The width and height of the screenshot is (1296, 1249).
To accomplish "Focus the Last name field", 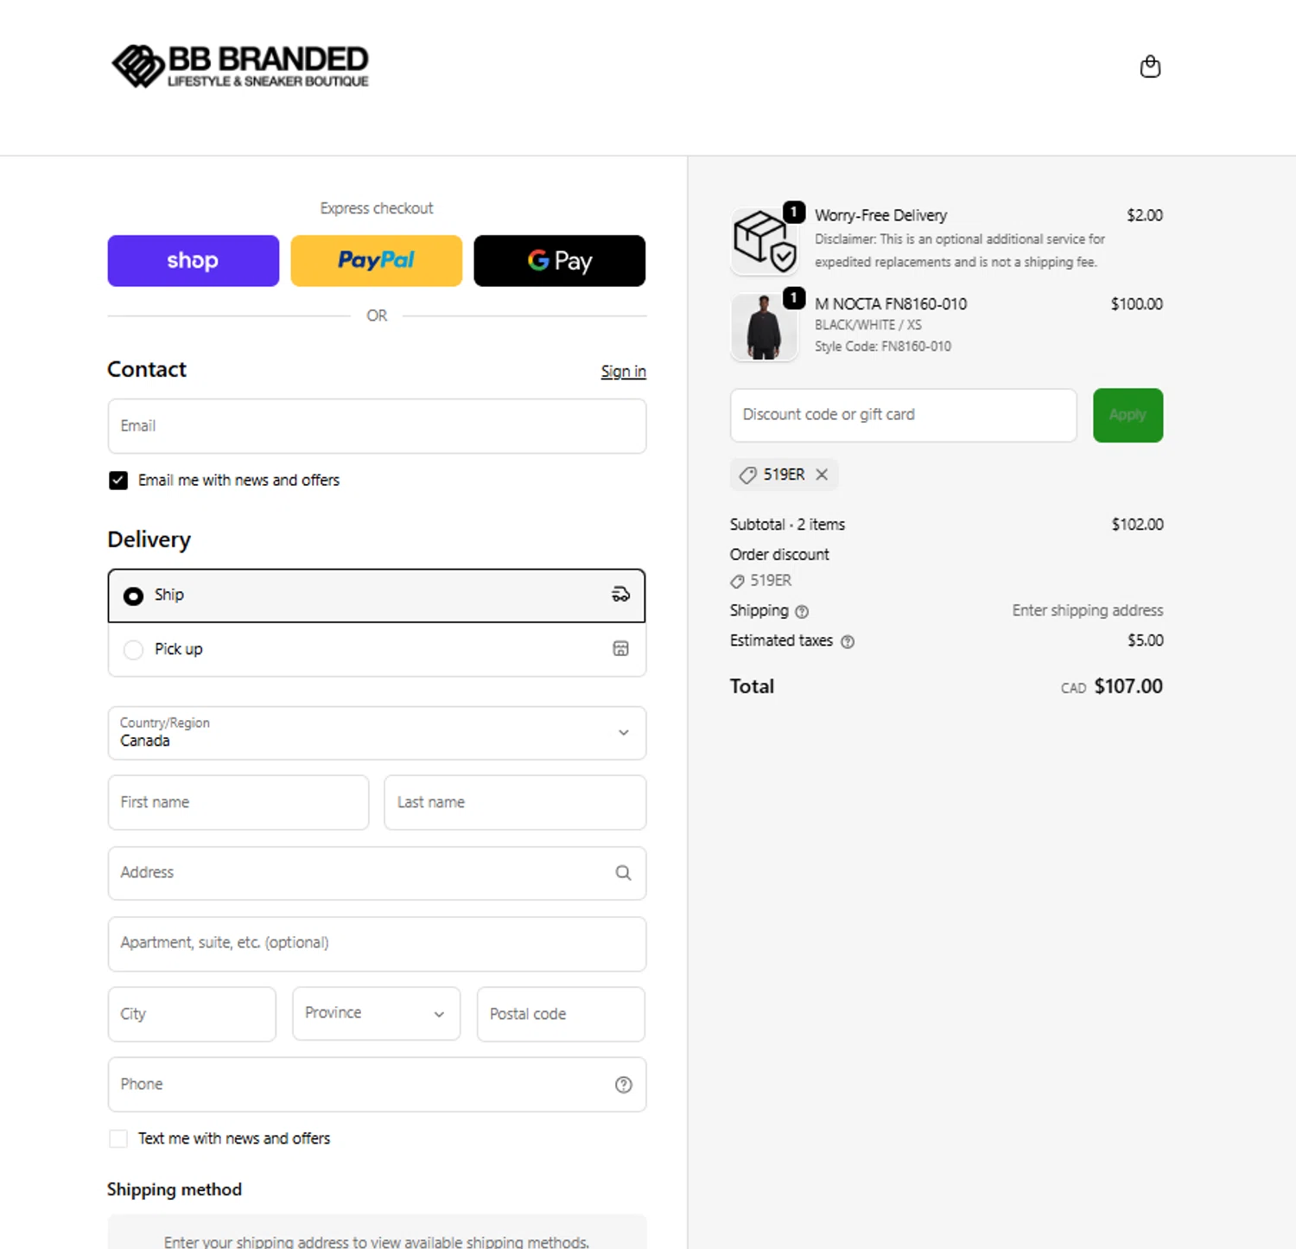I will [x=515, y=803].
